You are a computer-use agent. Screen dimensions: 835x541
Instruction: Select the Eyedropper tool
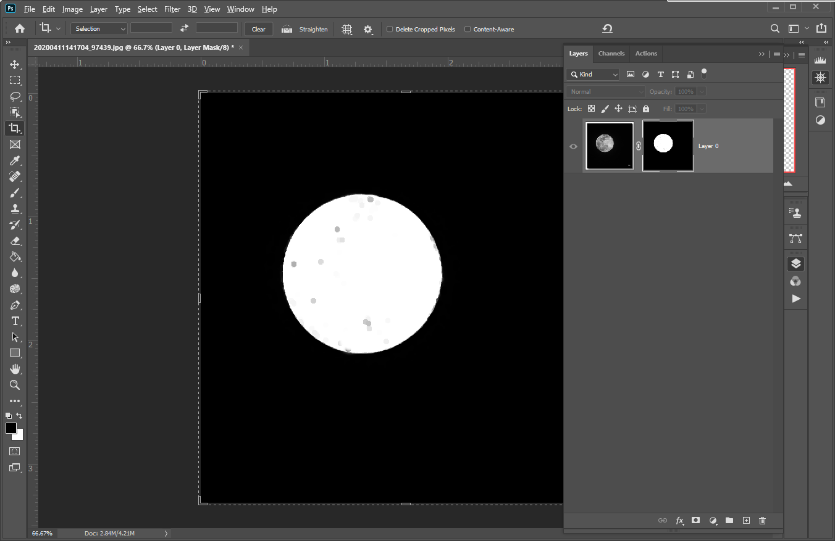coord(15,160)
